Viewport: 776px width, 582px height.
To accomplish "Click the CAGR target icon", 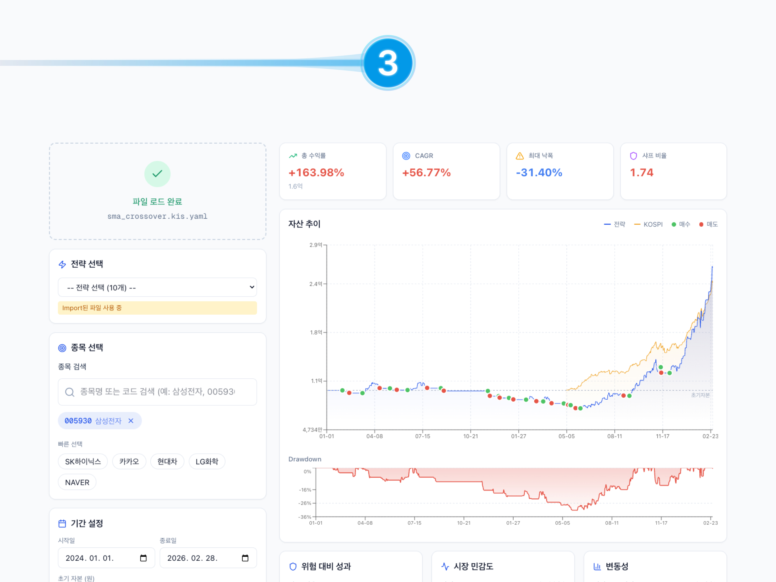I will tap(406, 156).
